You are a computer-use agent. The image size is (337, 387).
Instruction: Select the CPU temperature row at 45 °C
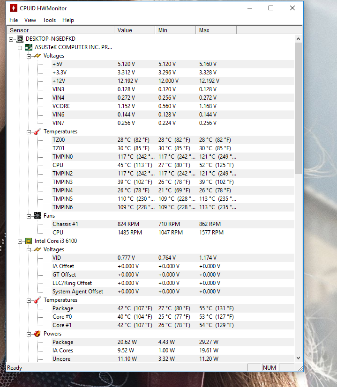point(173,165)
